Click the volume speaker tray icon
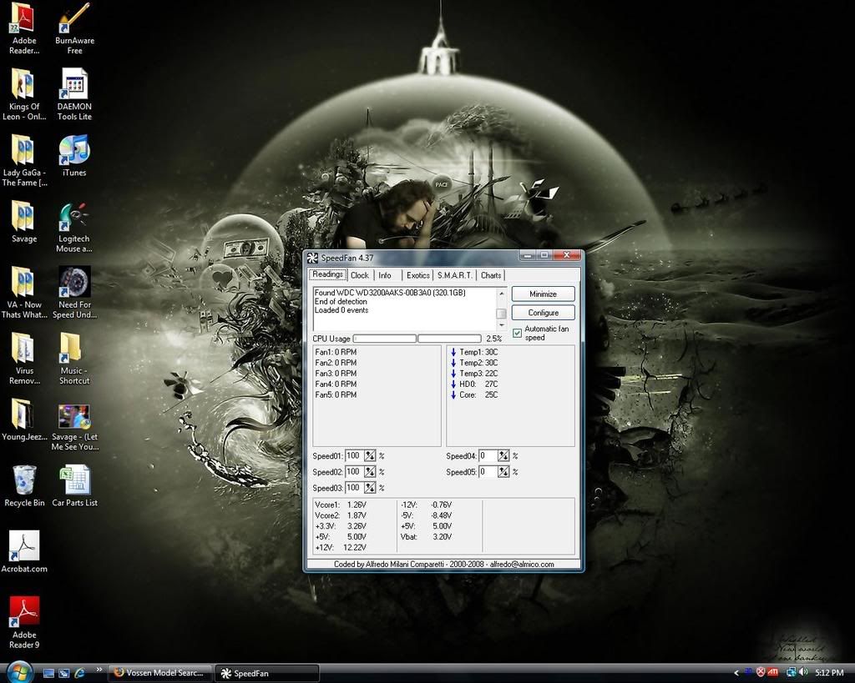855x683 pixels. click(803, 673)
